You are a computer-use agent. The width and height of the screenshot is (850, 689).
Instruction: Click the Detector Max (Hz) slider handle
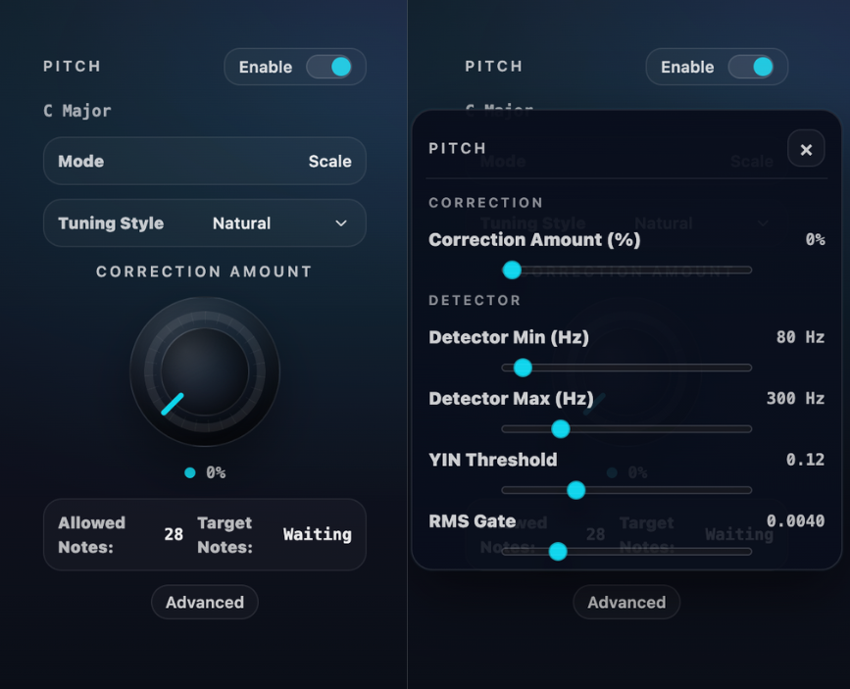coord(559,428)
